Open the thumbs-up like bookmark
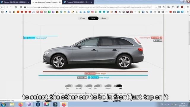 (x=34, y=12)
